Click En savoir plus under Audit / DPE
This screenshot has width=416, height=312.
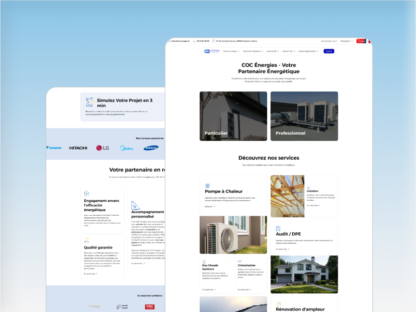point(282,249)
